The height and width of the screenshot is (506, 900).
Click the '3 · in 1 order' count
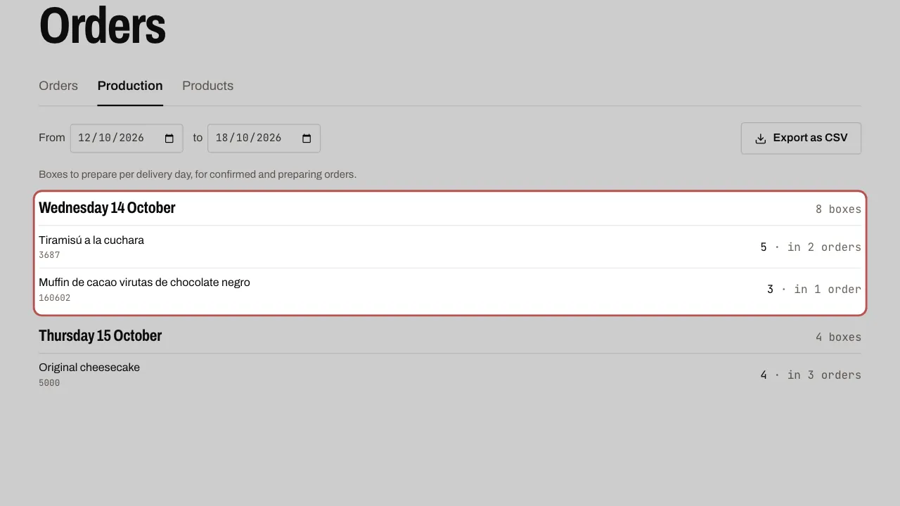[814, 290]
